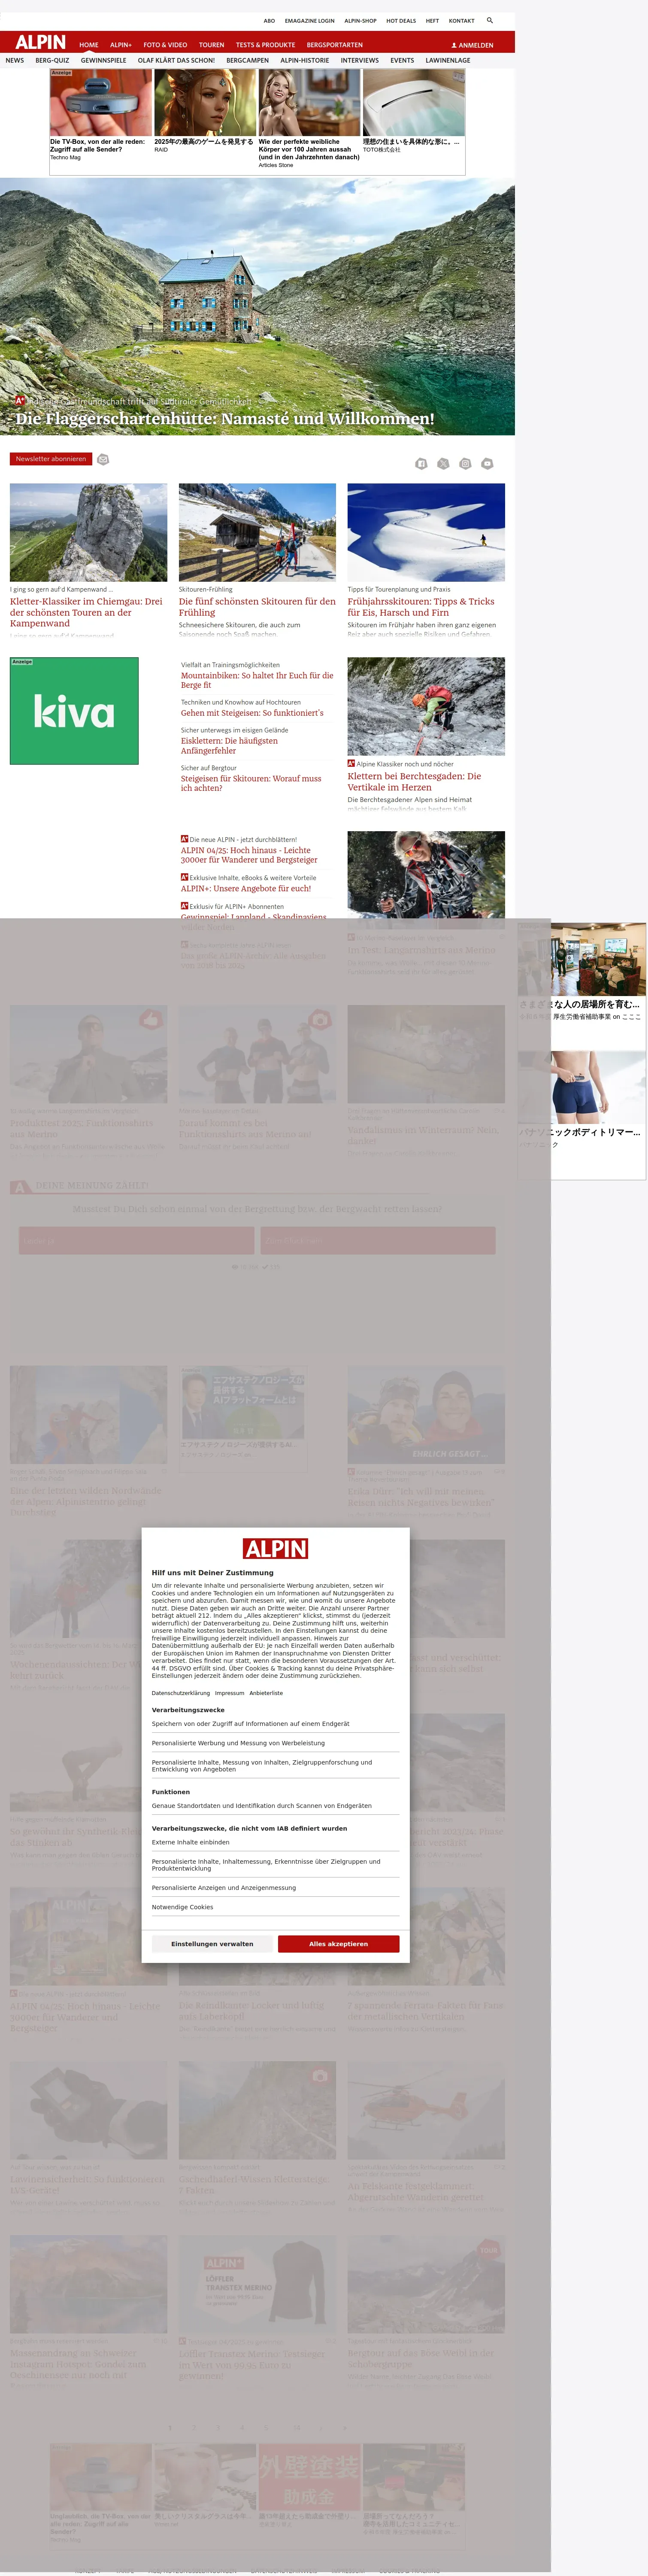
Task: Open OLAF KLÄRT DAS SCHON! section
Action: click(x=176, y=60)
